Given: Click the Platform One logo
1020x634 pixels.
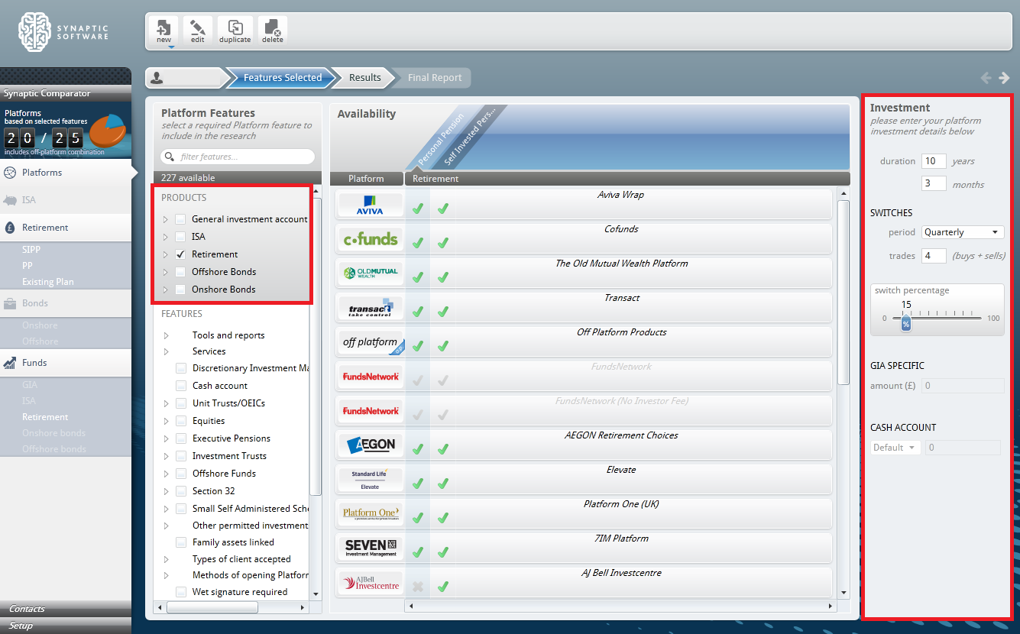Looking at the screenshot, I should [371, 514].
